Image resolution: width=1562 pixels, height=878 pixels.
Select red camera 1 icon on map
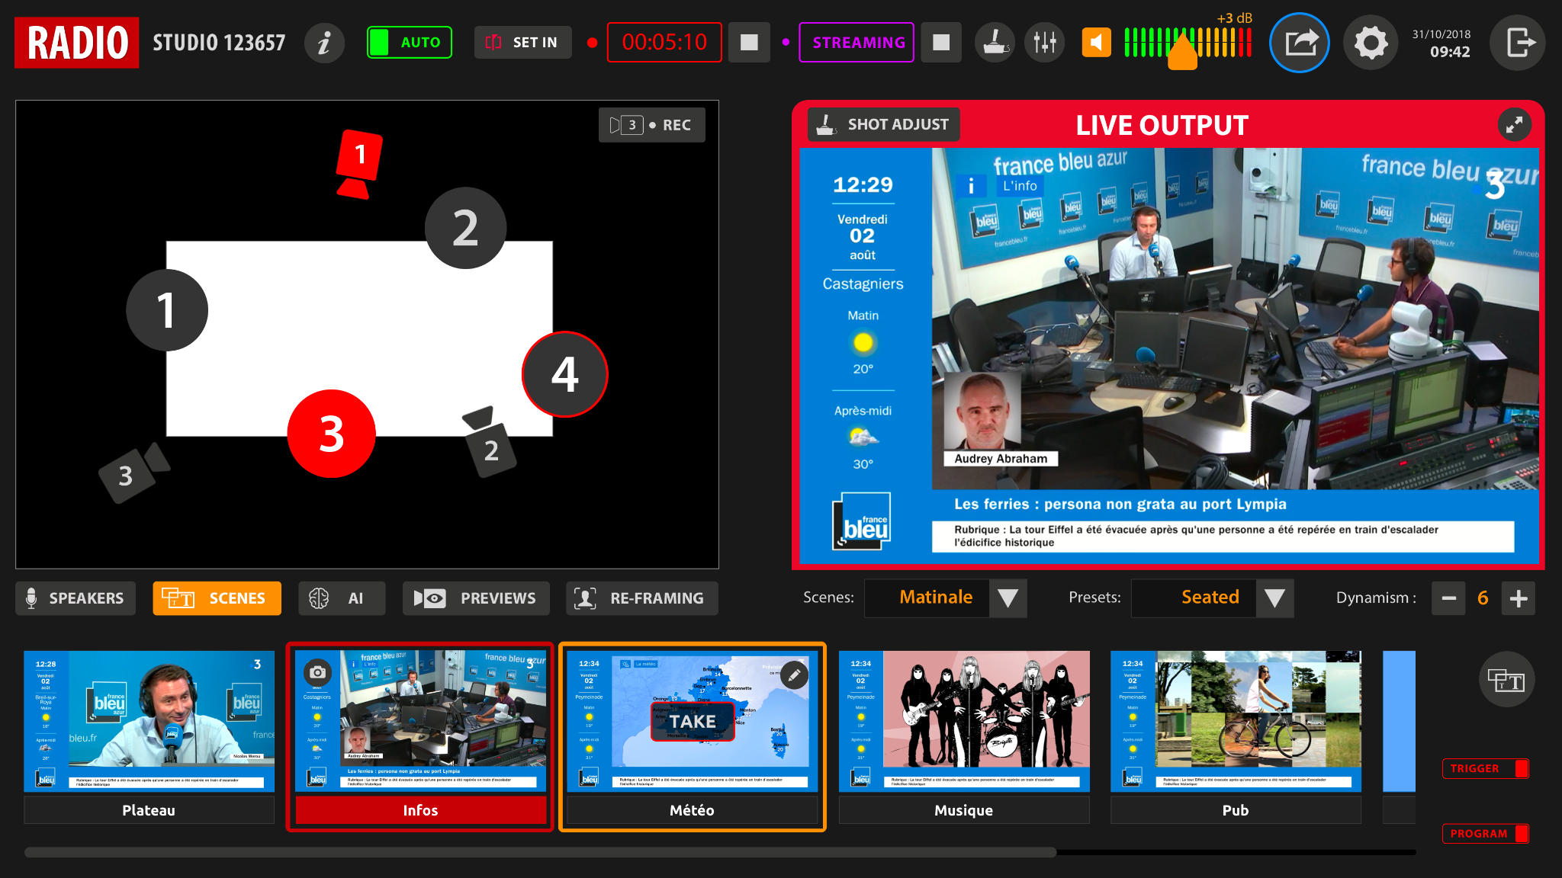click(x=358, y=164)
